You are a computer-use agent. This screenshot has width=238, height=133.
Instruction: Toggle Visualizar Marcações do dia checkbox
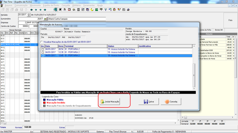(x=42, y=42)
